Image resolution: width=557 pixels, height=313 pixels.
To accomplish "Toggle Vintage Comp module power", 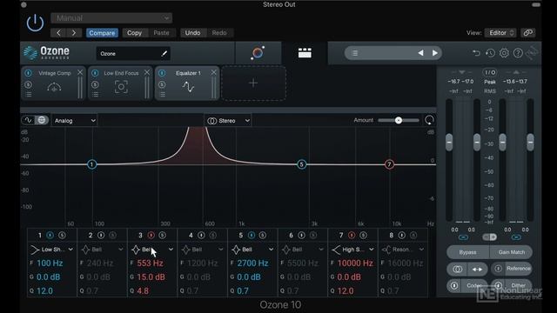I will (x=29, y=73).
